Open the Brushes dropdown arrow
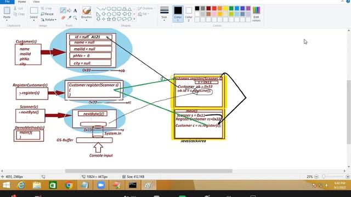Viewport: 351px width, 197px height. (87, 20)
